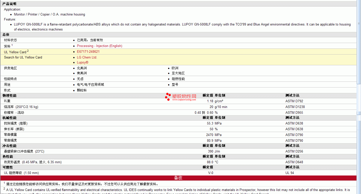Click the 'Feature:' label

click(10, 19)
